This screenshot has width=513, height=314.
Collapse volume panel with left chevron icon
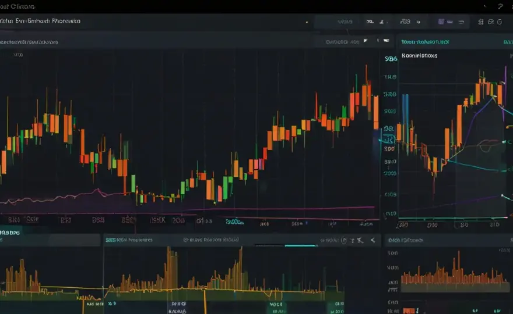(x=373, y=240)
